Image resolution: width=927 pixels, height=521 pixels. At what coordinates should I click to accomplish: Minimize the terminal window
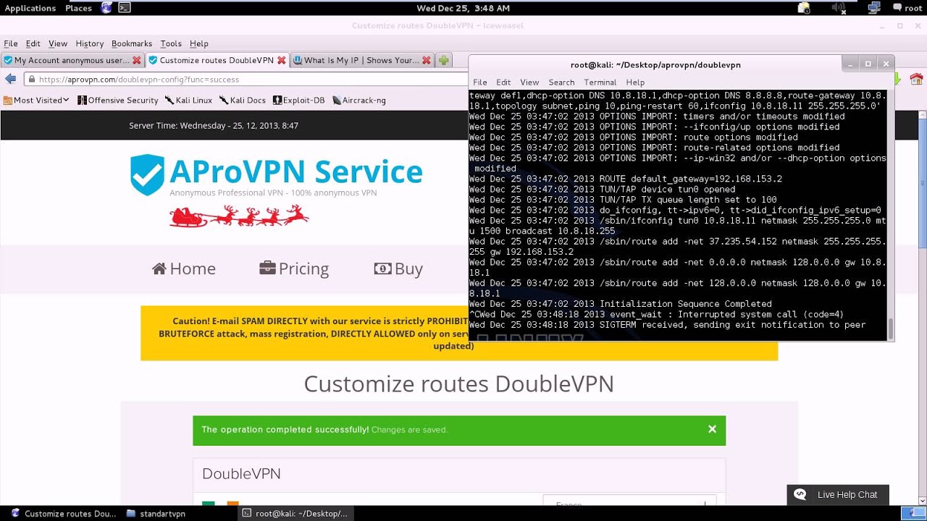(850, 64)
